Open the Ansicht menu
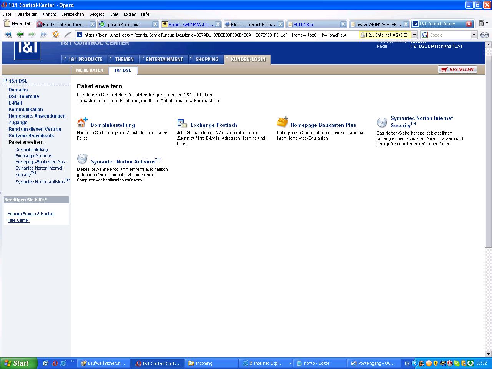This screenshot has height=369, width=492. (50, 14)
